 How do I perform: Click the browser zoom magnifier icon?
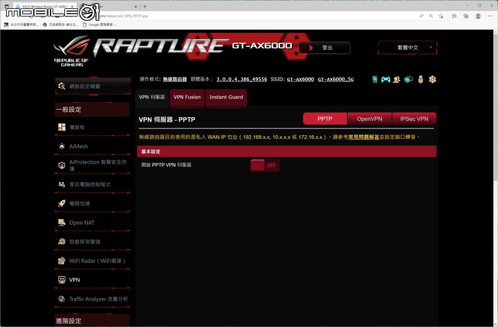click(431, 16)
